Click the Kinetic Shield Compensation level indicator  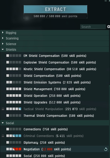[x=14, y=69]
